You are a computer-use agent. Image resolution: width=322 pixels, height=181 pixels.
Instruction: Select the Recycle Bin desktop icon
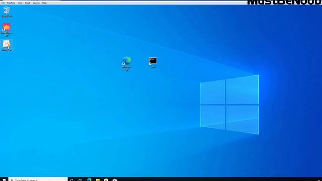pos(7,12)
